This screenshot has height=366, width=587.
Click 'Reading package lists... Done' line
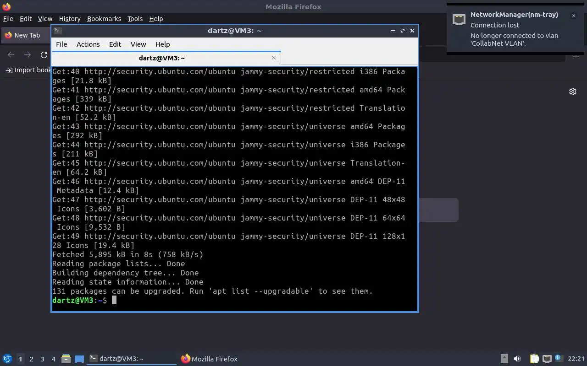click(118, 264)
